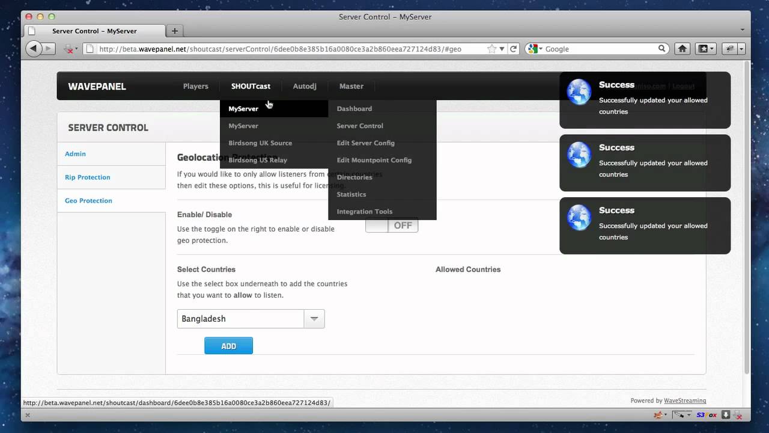
Task: Click globe icon in middle Success notification
Action: click(x=579, y=155)
